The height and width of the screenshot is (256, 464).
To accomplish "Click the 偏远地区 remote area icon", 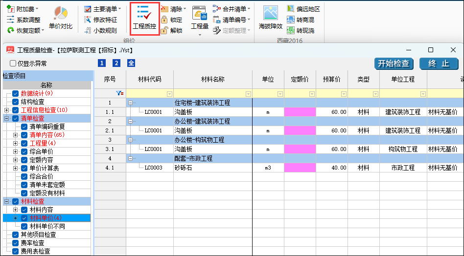I will pos(289,9).
